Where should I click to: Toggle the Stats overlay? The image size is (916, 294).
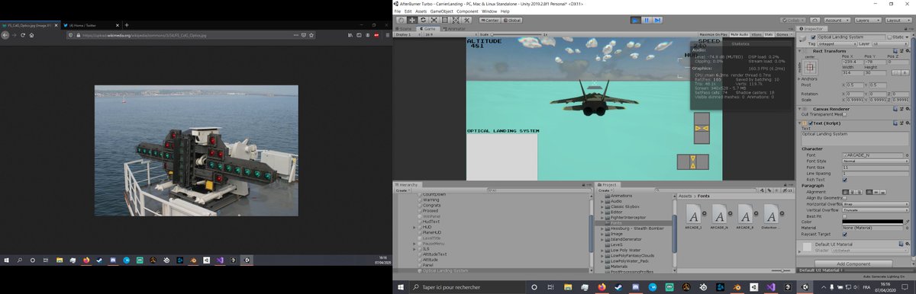769,34
